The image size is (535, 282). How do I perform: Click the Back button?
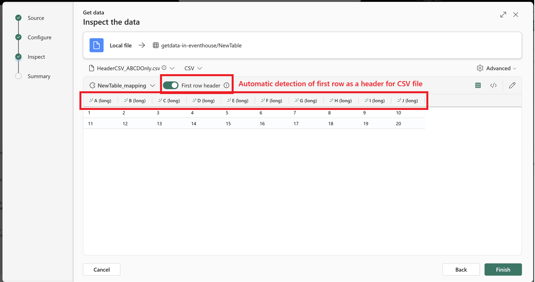coord(461,270)
